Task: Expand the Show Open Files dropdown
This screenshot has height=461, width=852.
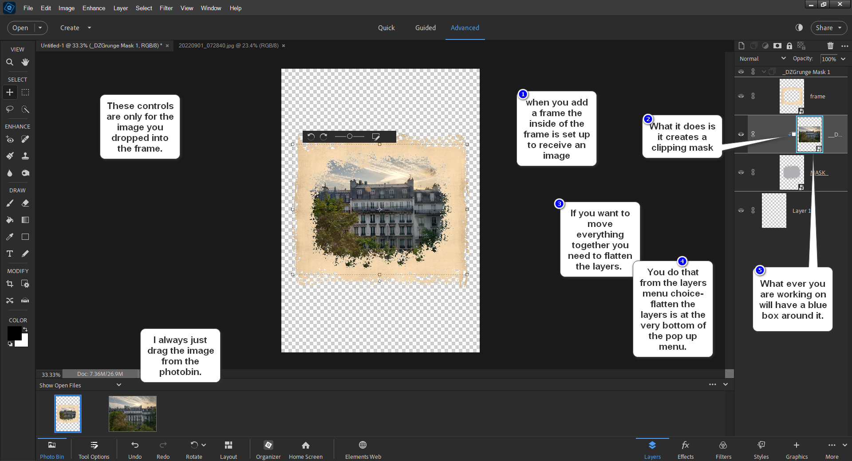Action: (118, 385)
